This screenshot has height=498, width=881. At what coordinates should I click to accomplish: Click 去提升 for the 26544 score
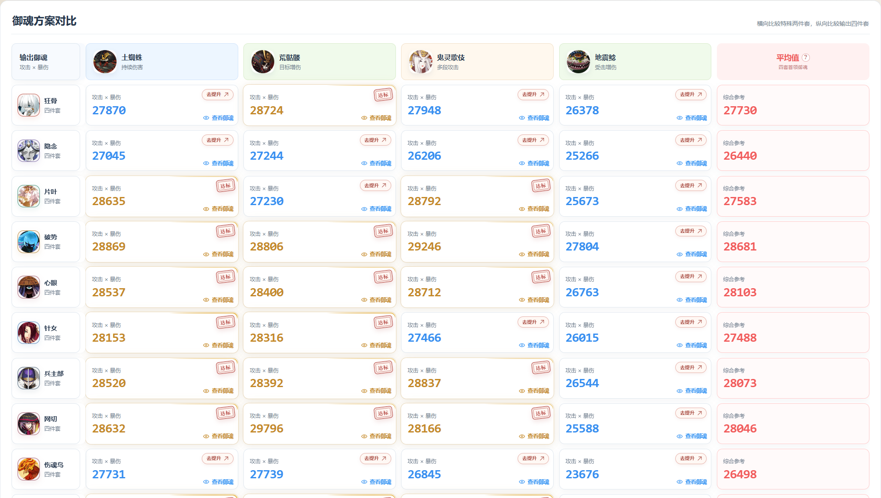tap(691, 367)
